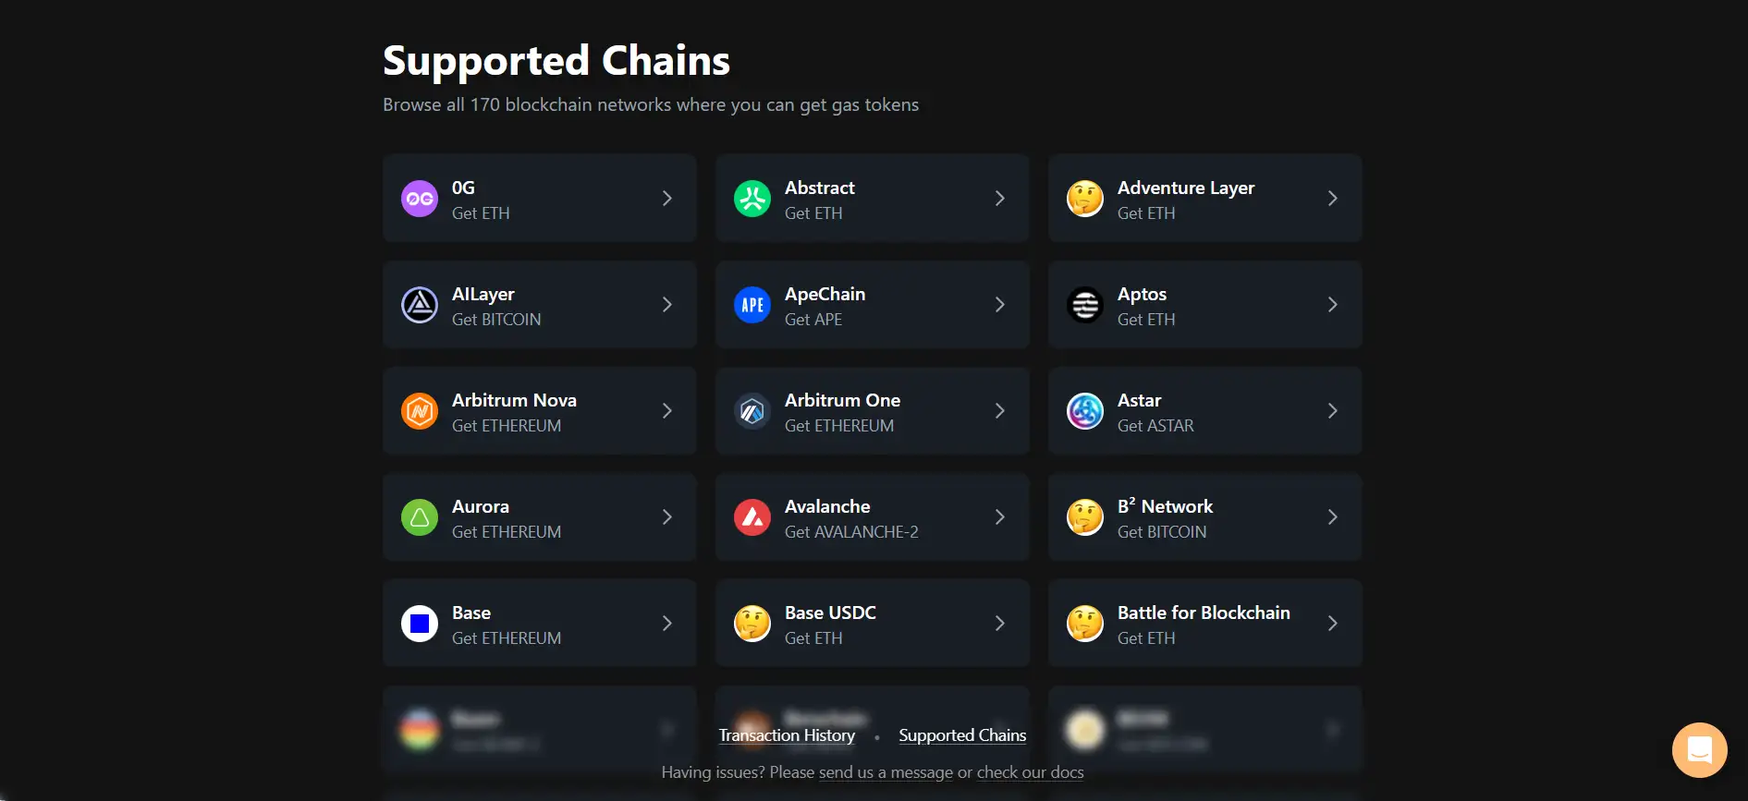Open the check our docs link
Image resolution: width=1748 pixels, height=801 pixels.
(x=1030, y=772)
